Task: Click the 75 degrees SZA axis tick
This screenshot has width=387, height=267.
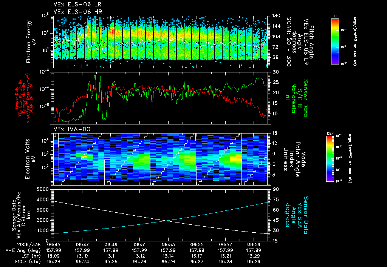Action: (275, 199)
